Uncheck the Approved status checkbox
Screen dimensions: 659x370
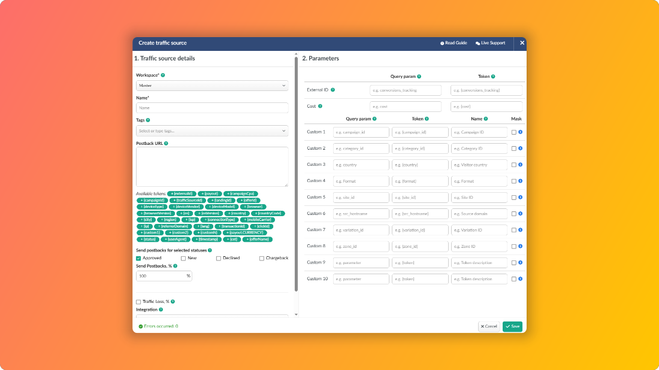click(138, 258)
